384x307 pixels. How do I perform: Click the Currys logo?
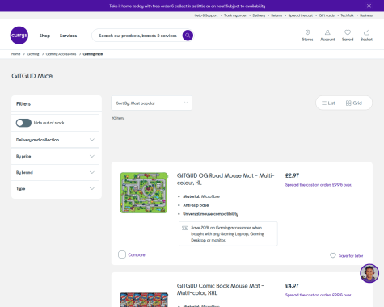pos(19,36)
